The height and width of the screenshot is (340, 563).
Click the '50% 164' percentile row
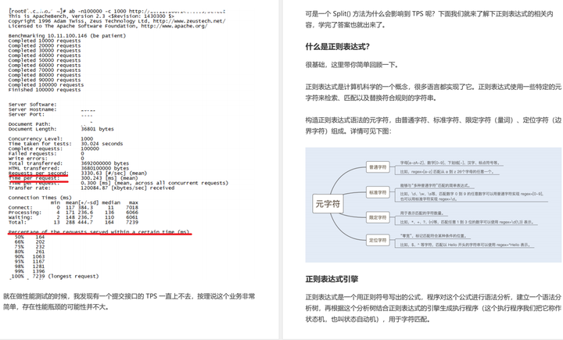point(30,237)
